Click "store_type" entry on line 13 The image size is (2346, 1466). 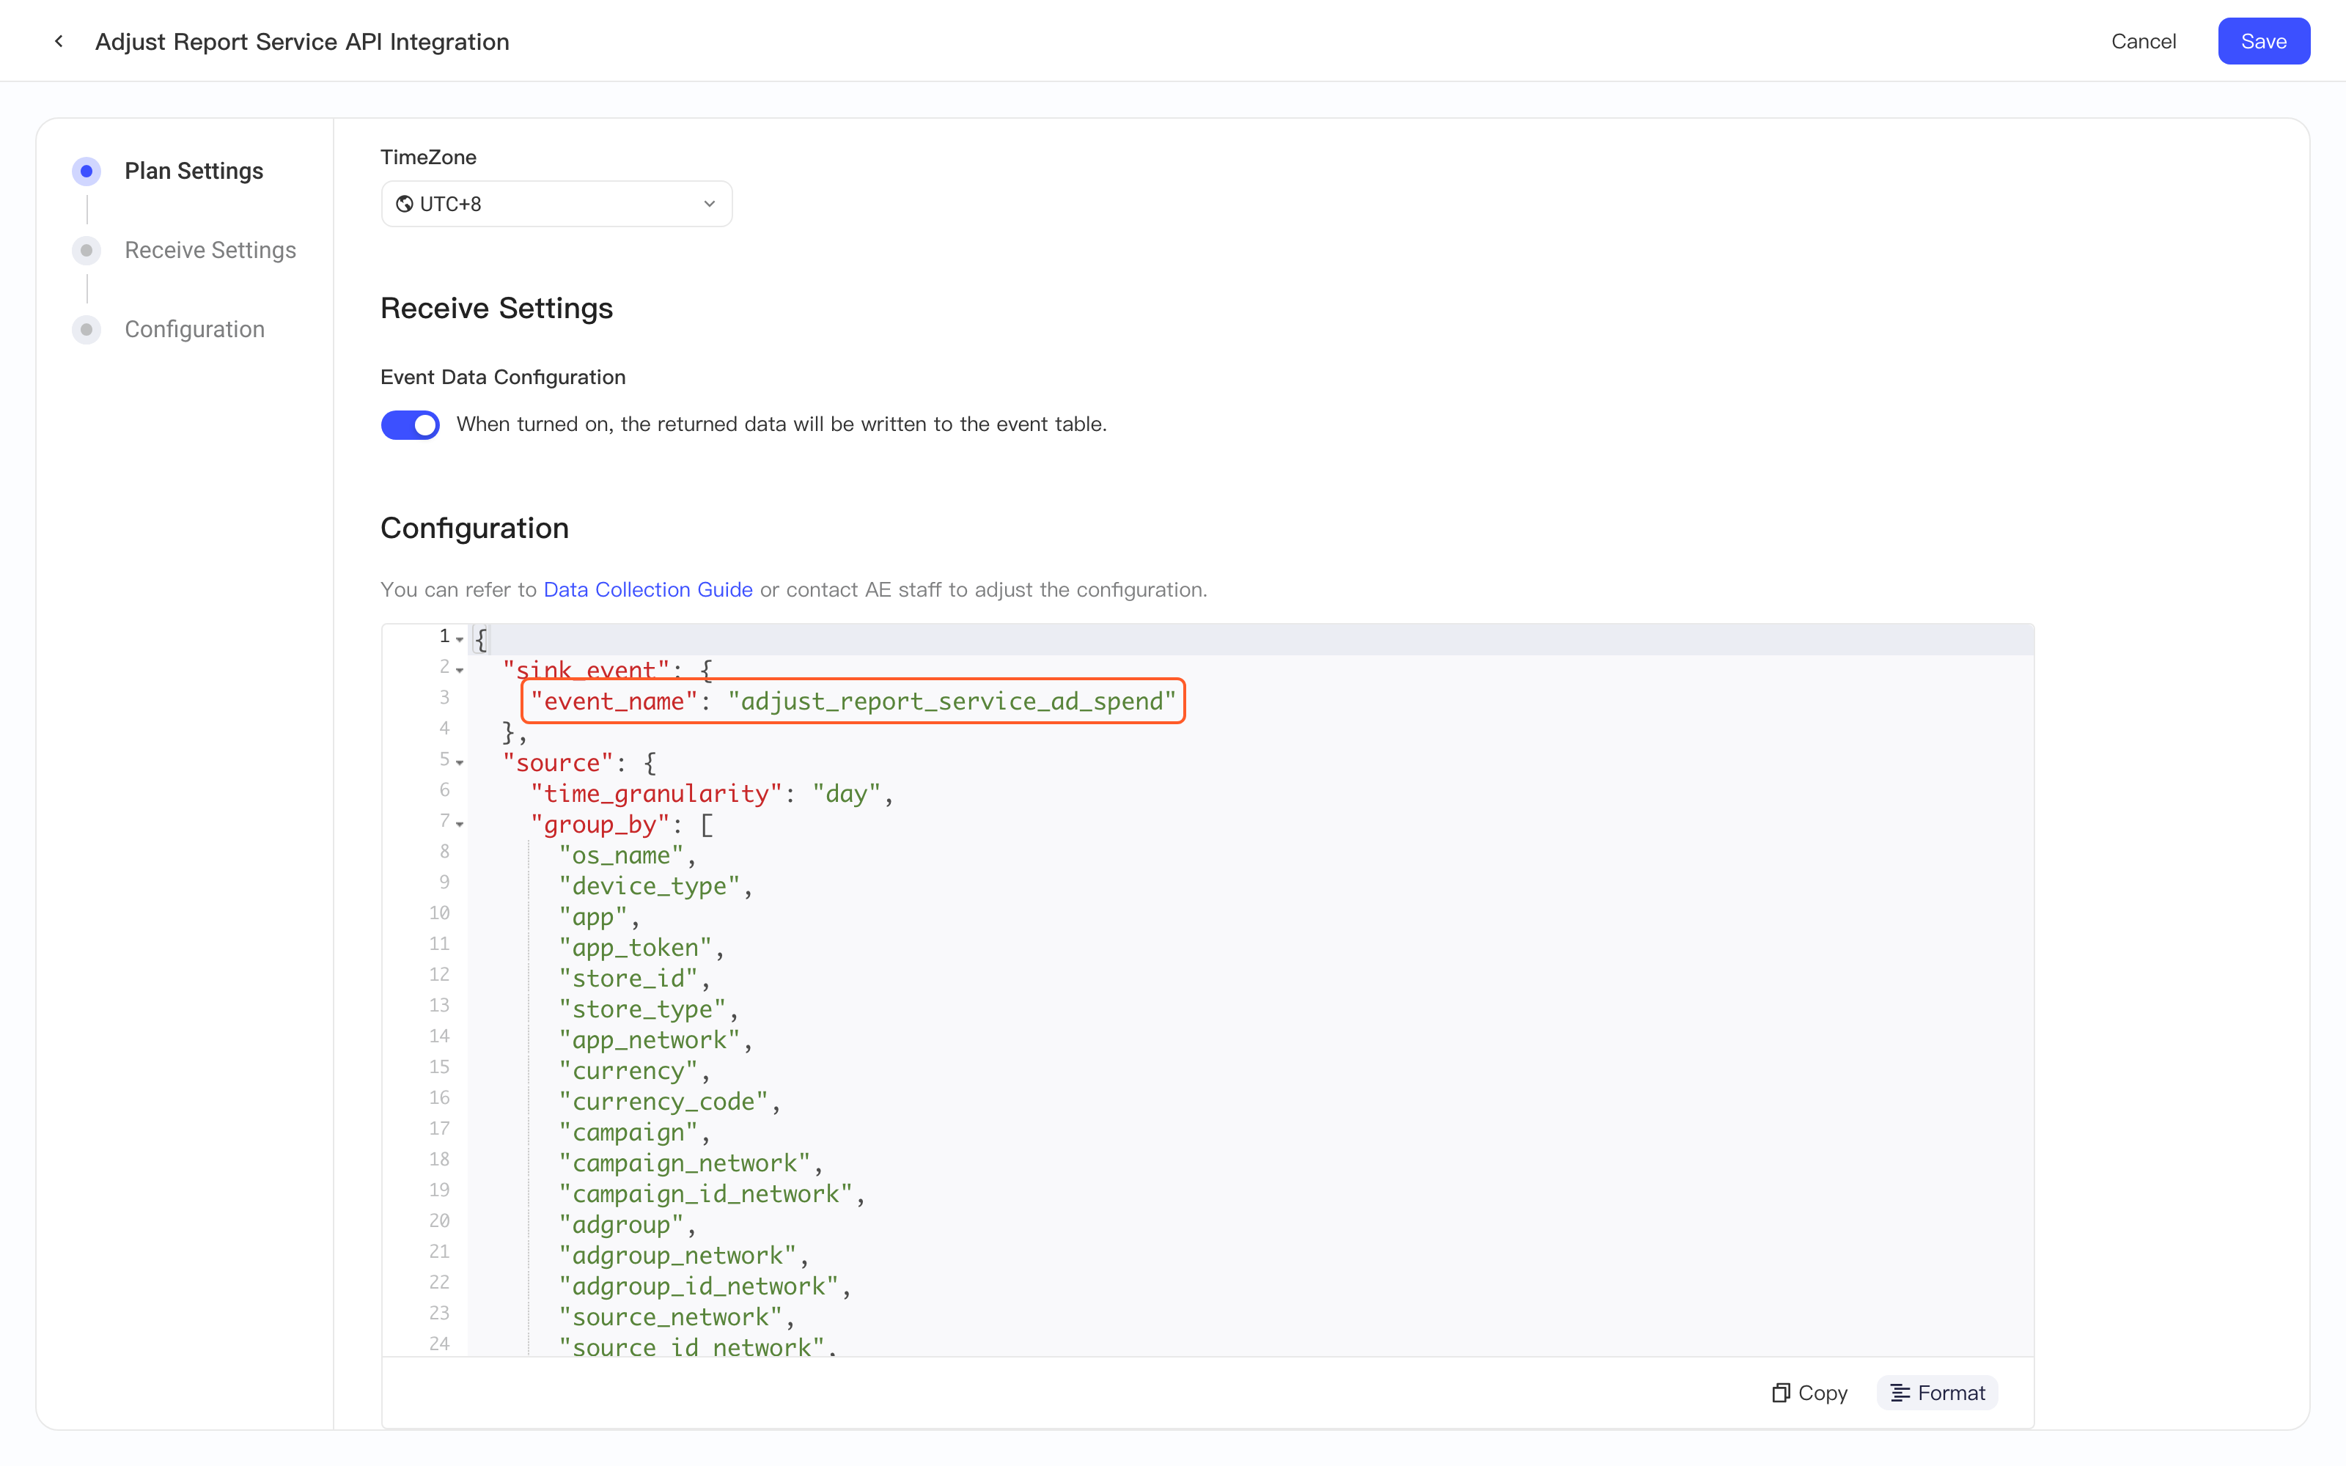[x=643, y=1009]
